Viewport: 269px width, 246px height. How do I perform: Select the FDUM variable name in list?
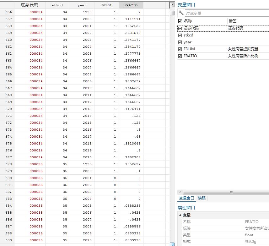coord(189,49)
